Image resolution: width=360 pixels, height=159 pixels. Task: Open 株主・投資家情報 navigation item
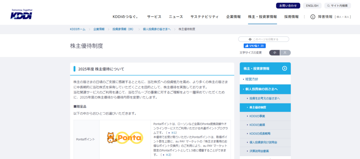[x=262, y=17]
